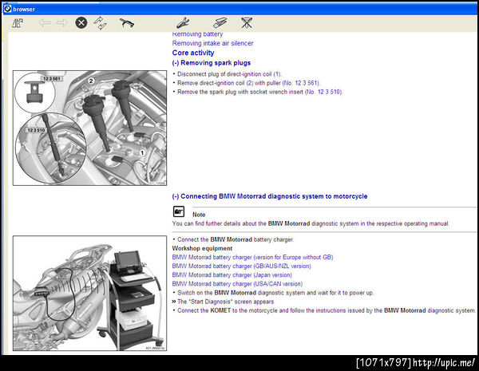Collapse Connecting BMW Motorrad diagnostic system section
The image size is (479, 371).
coord(270,196)
